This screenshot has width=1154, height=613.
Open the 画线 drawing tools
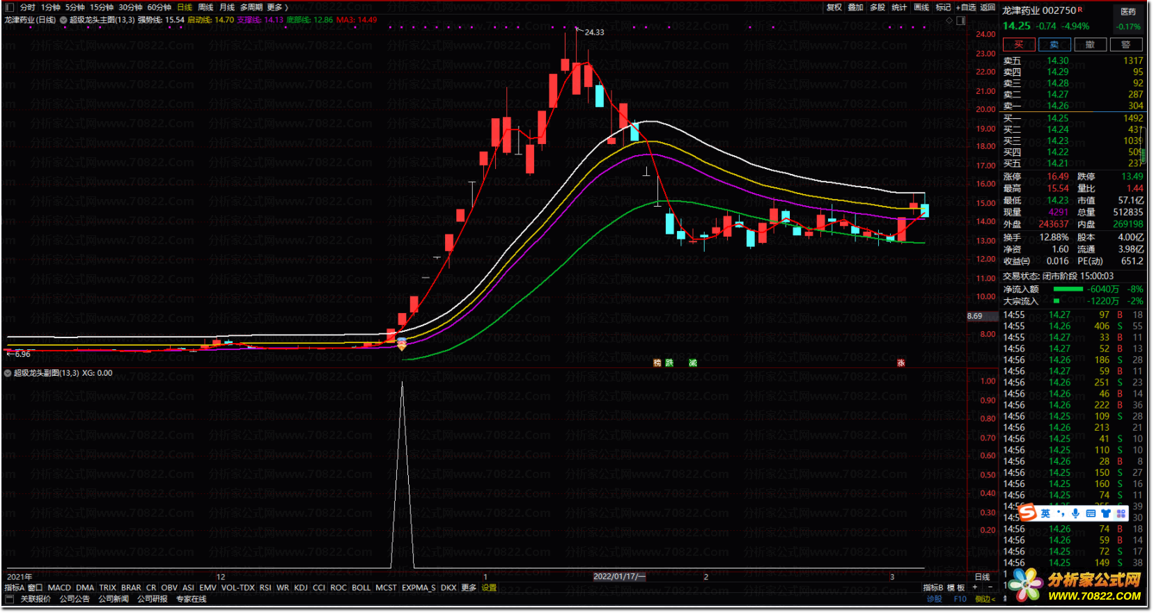coord(921,8)
